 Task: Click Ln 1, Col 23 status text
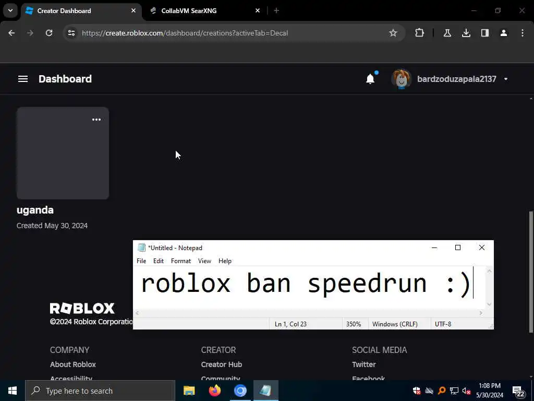point(290,324)
